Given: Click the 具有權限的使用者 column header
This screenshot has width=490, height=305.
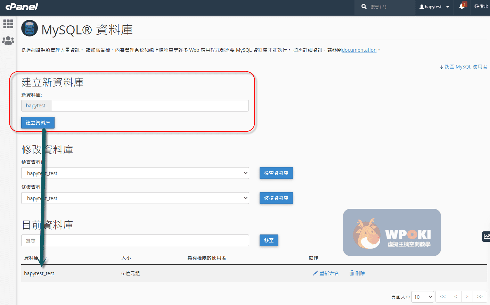Looking at the screenshot, I should point(207,258).
